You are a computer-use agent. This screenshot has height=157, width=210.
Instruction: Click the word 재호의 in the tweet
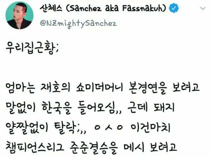point(55,88)
